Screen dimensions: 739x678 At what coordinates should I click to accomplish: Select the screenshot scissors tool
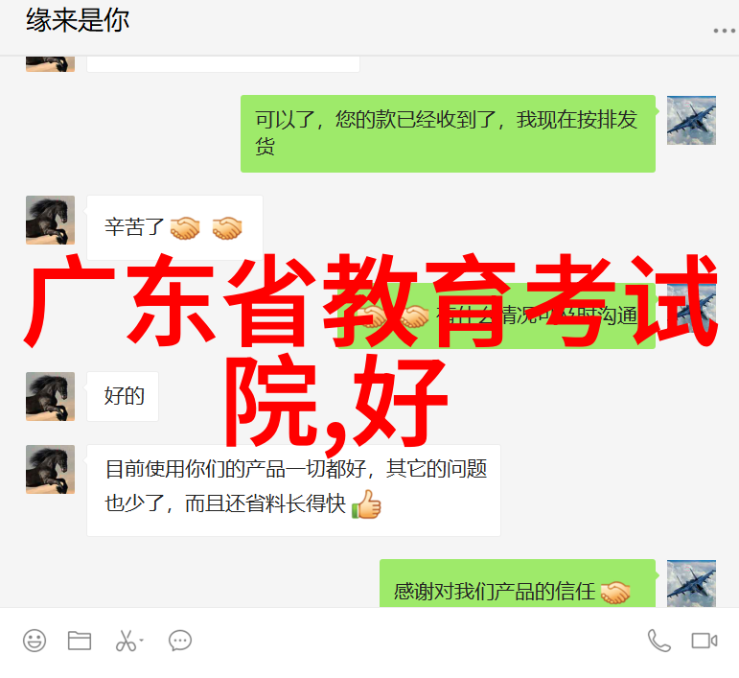pyautogui.click(x=126, y=642)
